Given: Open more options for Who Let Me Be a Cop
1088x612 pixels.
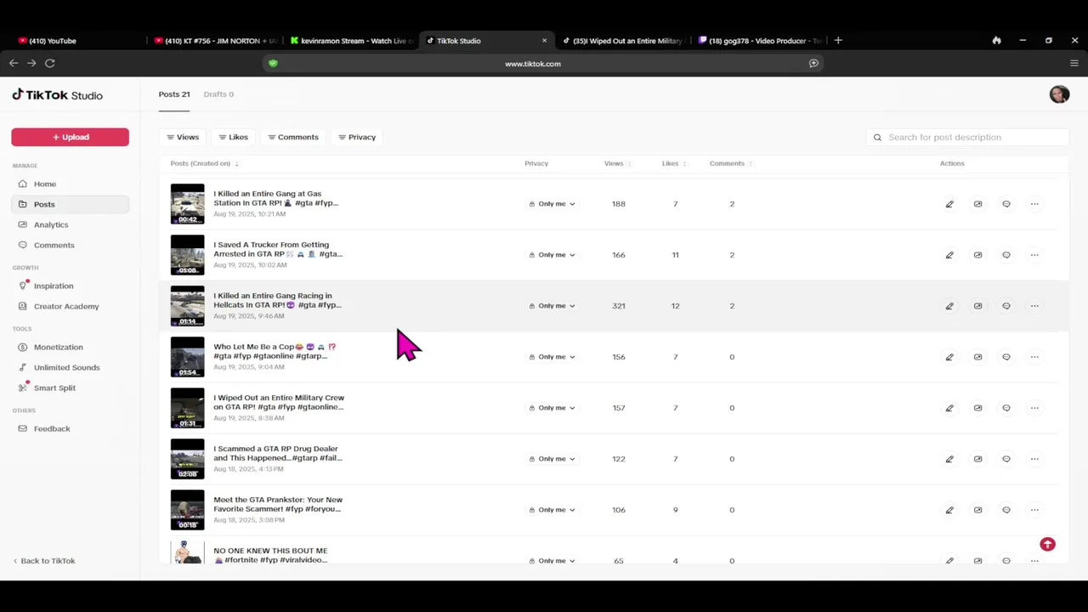Looking at the screenshot, I should tap(1034, 357).
